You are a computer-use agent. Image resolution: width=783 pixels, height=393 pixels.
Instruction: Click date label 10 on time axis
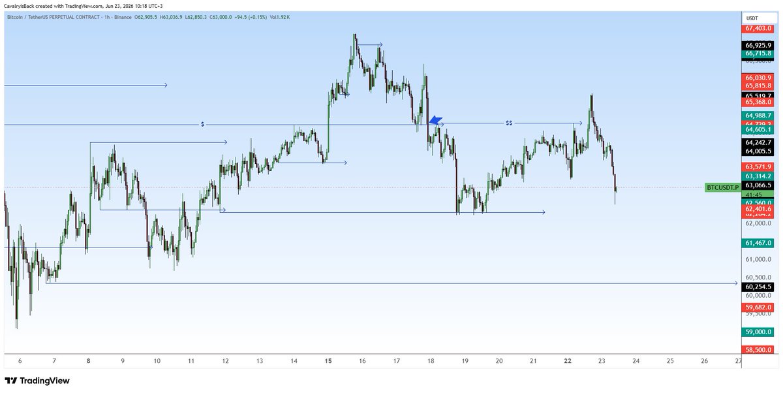tap(157, 360)
